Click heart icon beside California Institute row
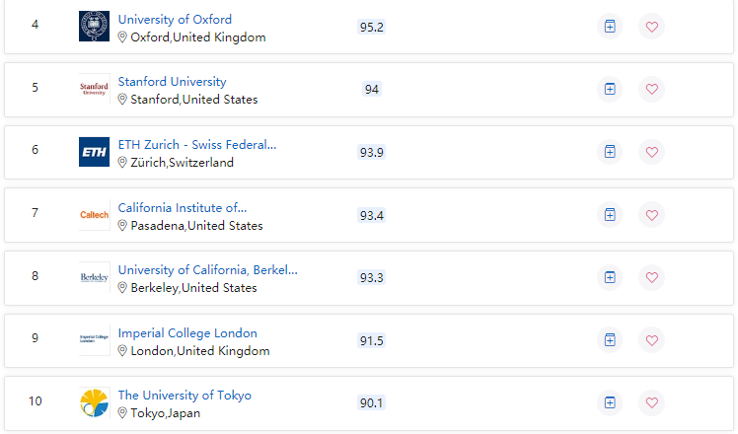Viewport: 738px width, 434px height. click(651, 215)
